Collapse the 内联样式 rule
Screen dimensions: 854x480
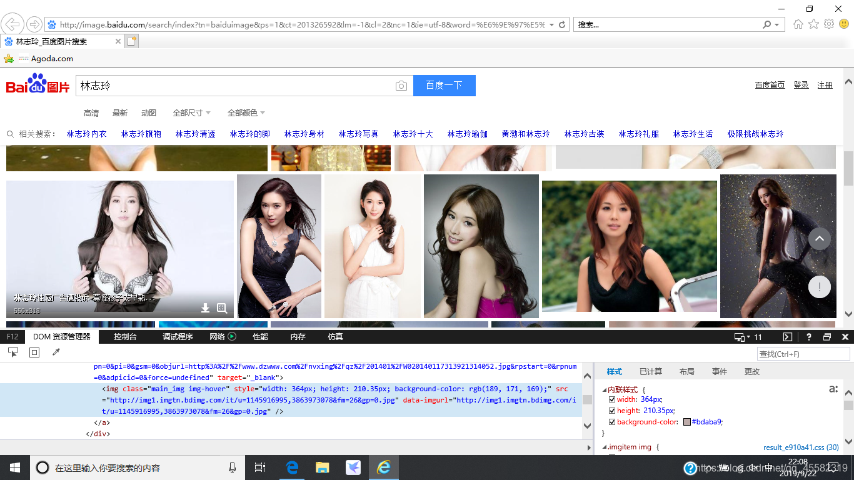pyautogui.click(x=605, y=390)
